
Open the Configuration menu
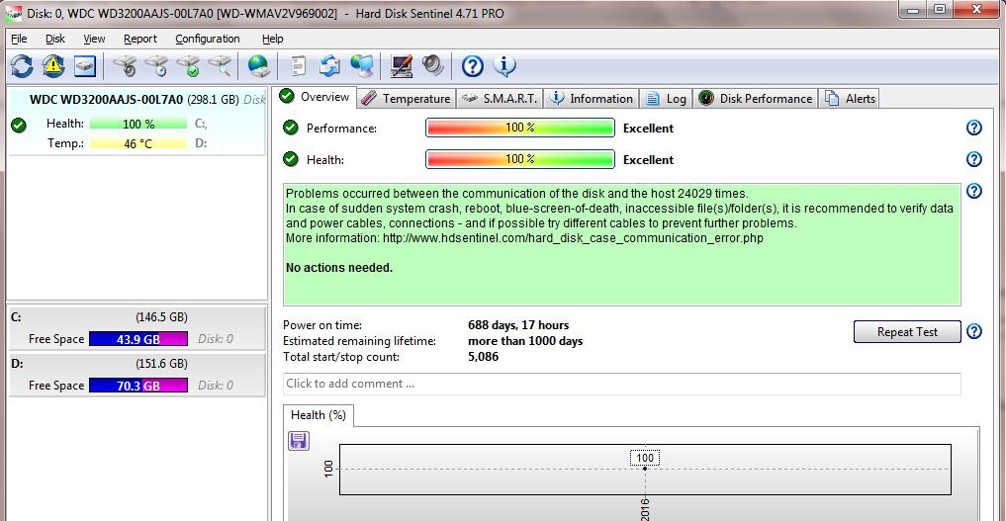[x=207, y=39]
